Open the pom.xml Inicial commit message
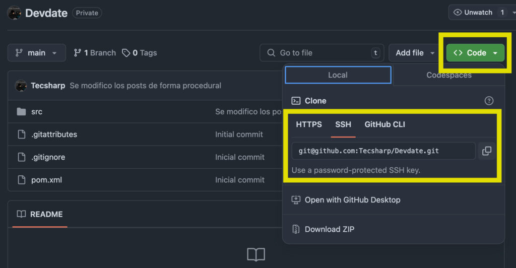 tap(240, 180)
